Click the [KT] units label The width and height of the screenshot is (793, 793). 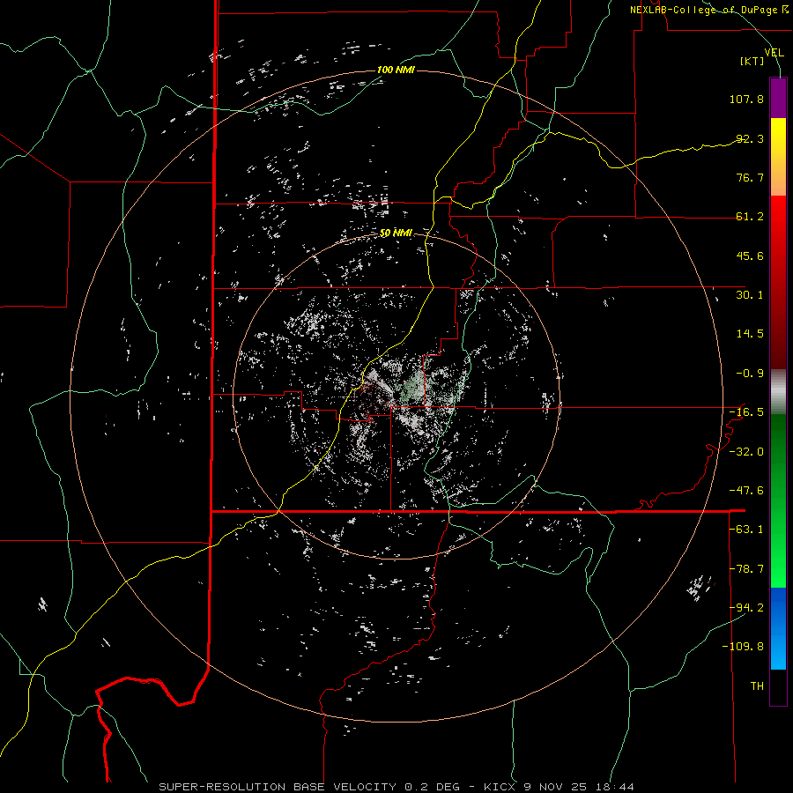[752, 61]
